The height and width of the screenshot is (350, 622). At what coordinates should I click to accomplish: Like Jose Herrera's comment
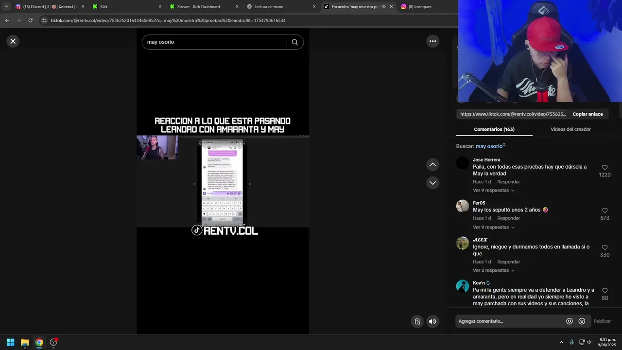coord(605,167)
